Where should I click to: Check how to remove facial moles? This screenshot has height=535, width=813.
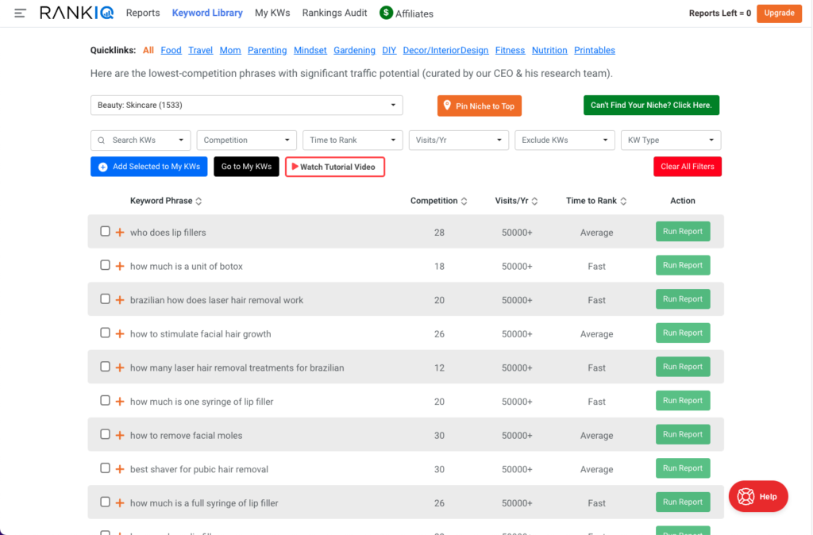106,434
